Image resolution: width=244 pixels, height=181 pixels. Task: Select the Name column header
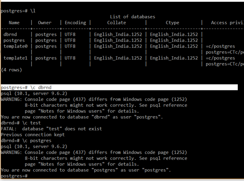click(14, 23)
